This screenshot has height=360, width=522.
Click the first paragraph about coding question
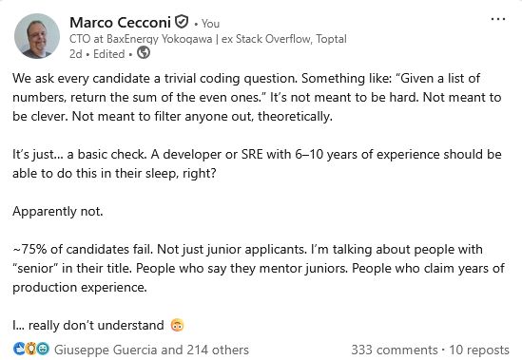coord(257,97)
